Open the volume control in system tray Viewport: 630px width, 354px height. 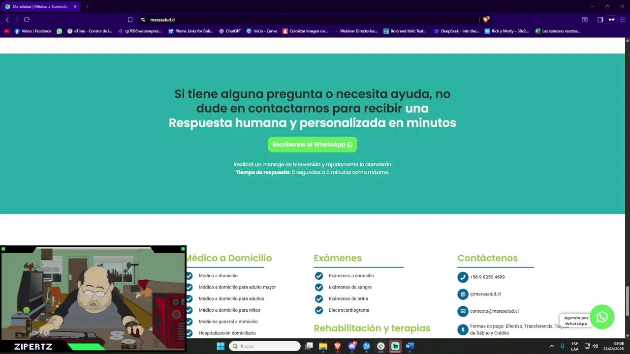[x=596, y=346]
